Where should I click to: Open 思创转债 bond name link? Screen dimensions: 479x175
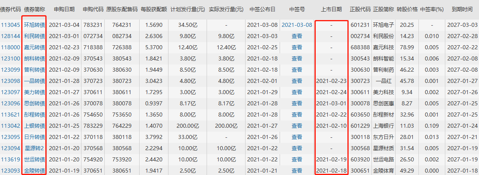pyautogui.click(x=35, y=103)
